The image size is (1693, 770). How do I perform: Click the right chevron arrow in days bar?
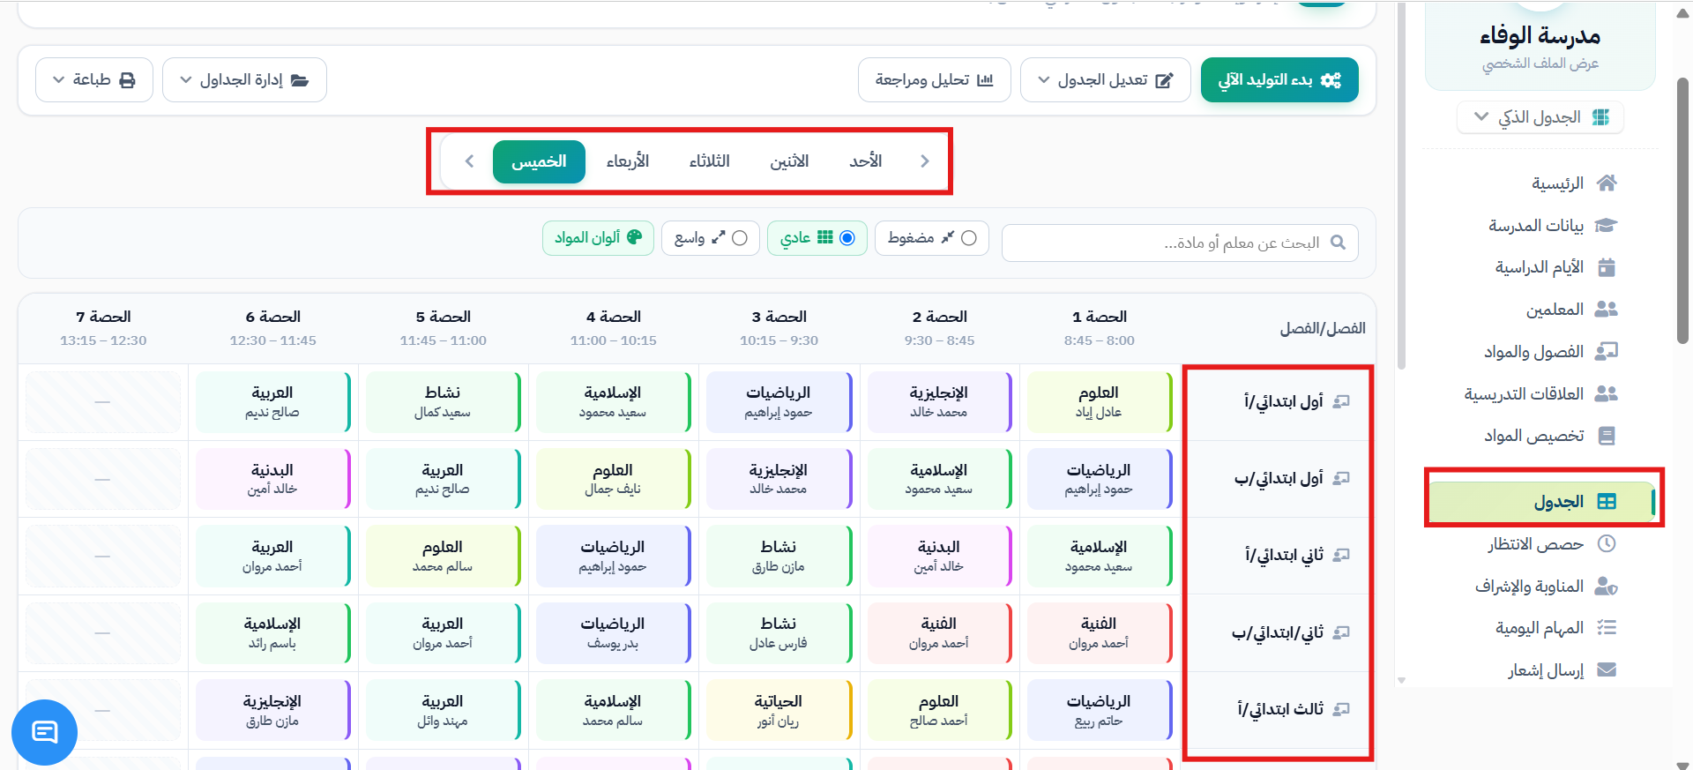pyautogui.click(x=925, y=161)
